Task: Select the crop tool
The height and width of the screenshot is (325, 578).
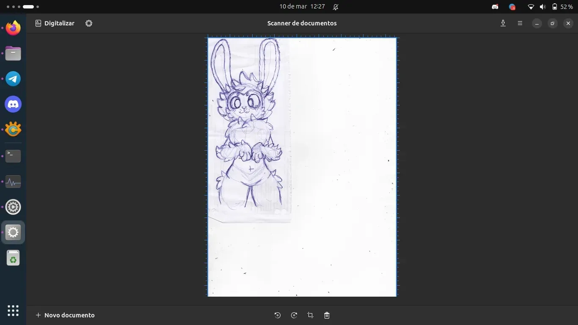Action: pyautogui.click(x=310, y=315)
